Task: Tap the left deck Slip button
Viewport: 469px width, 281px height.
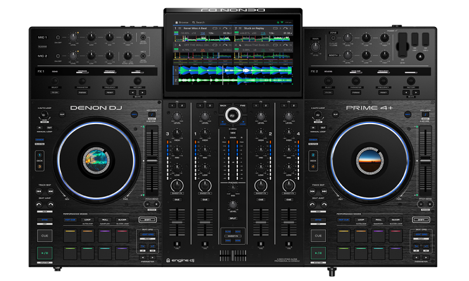Action: (62, 114)
